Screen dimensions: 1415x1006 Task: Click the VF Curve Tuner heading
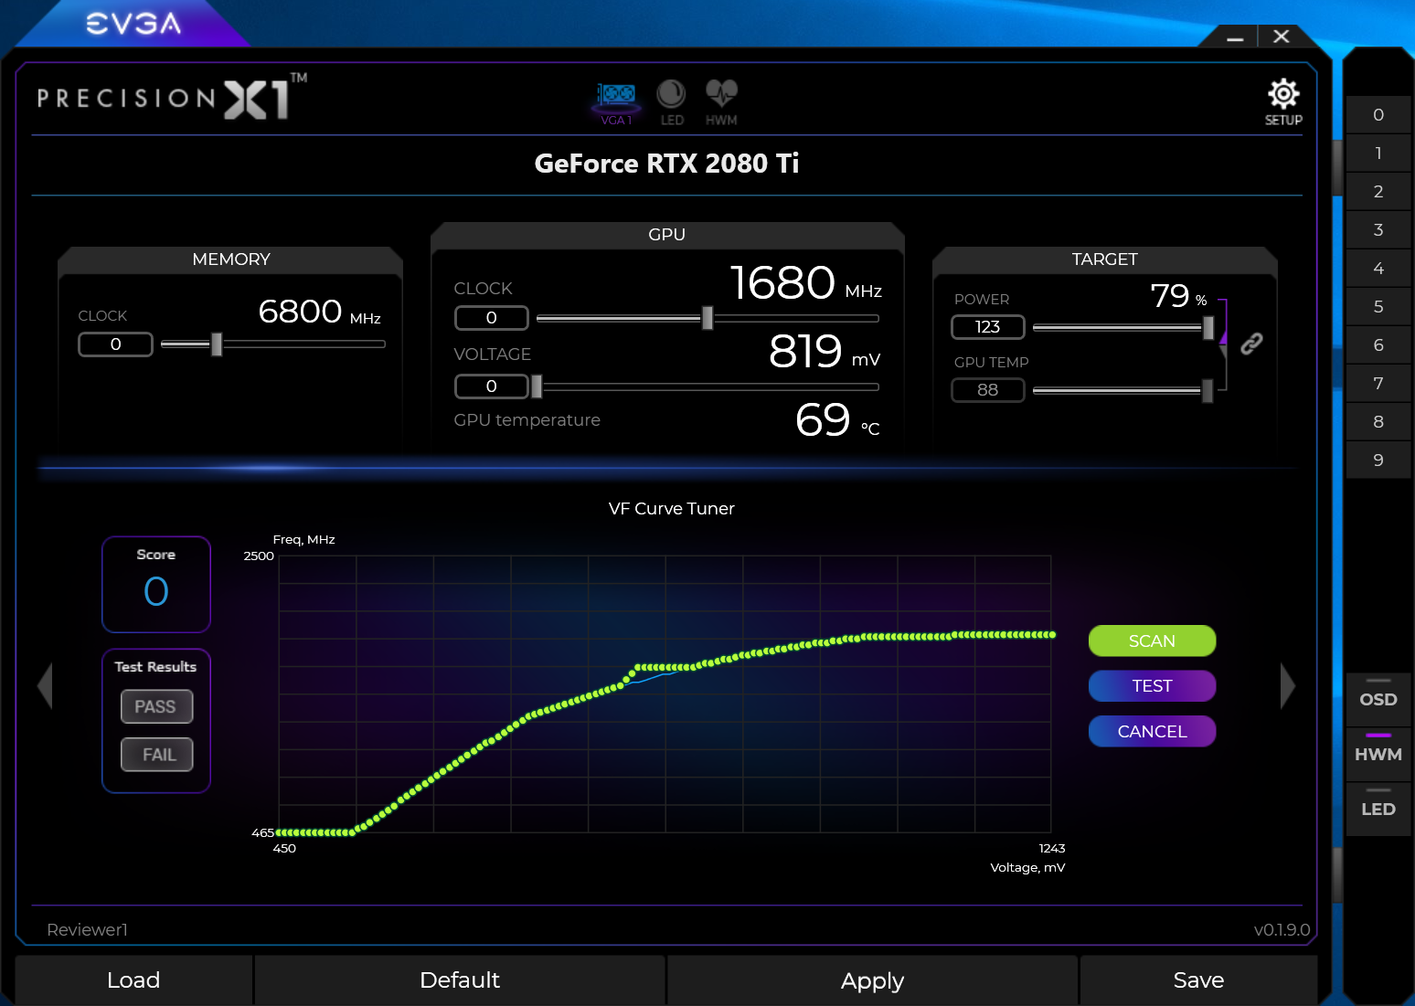click(x=672, y=509)
